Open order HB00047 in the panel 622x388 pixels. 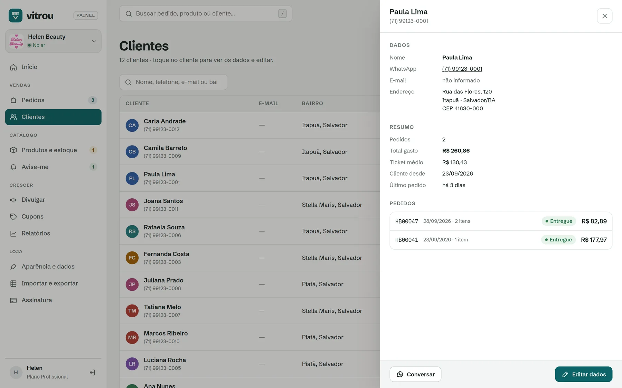(501, 221)
